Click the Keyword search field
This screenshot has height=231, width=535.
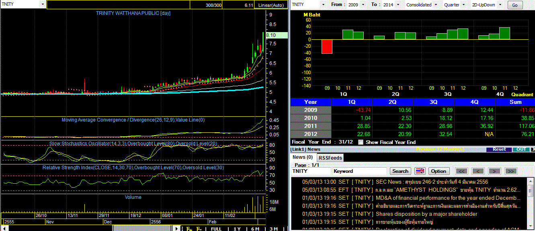pyautogui.click(x=360, y=171)
